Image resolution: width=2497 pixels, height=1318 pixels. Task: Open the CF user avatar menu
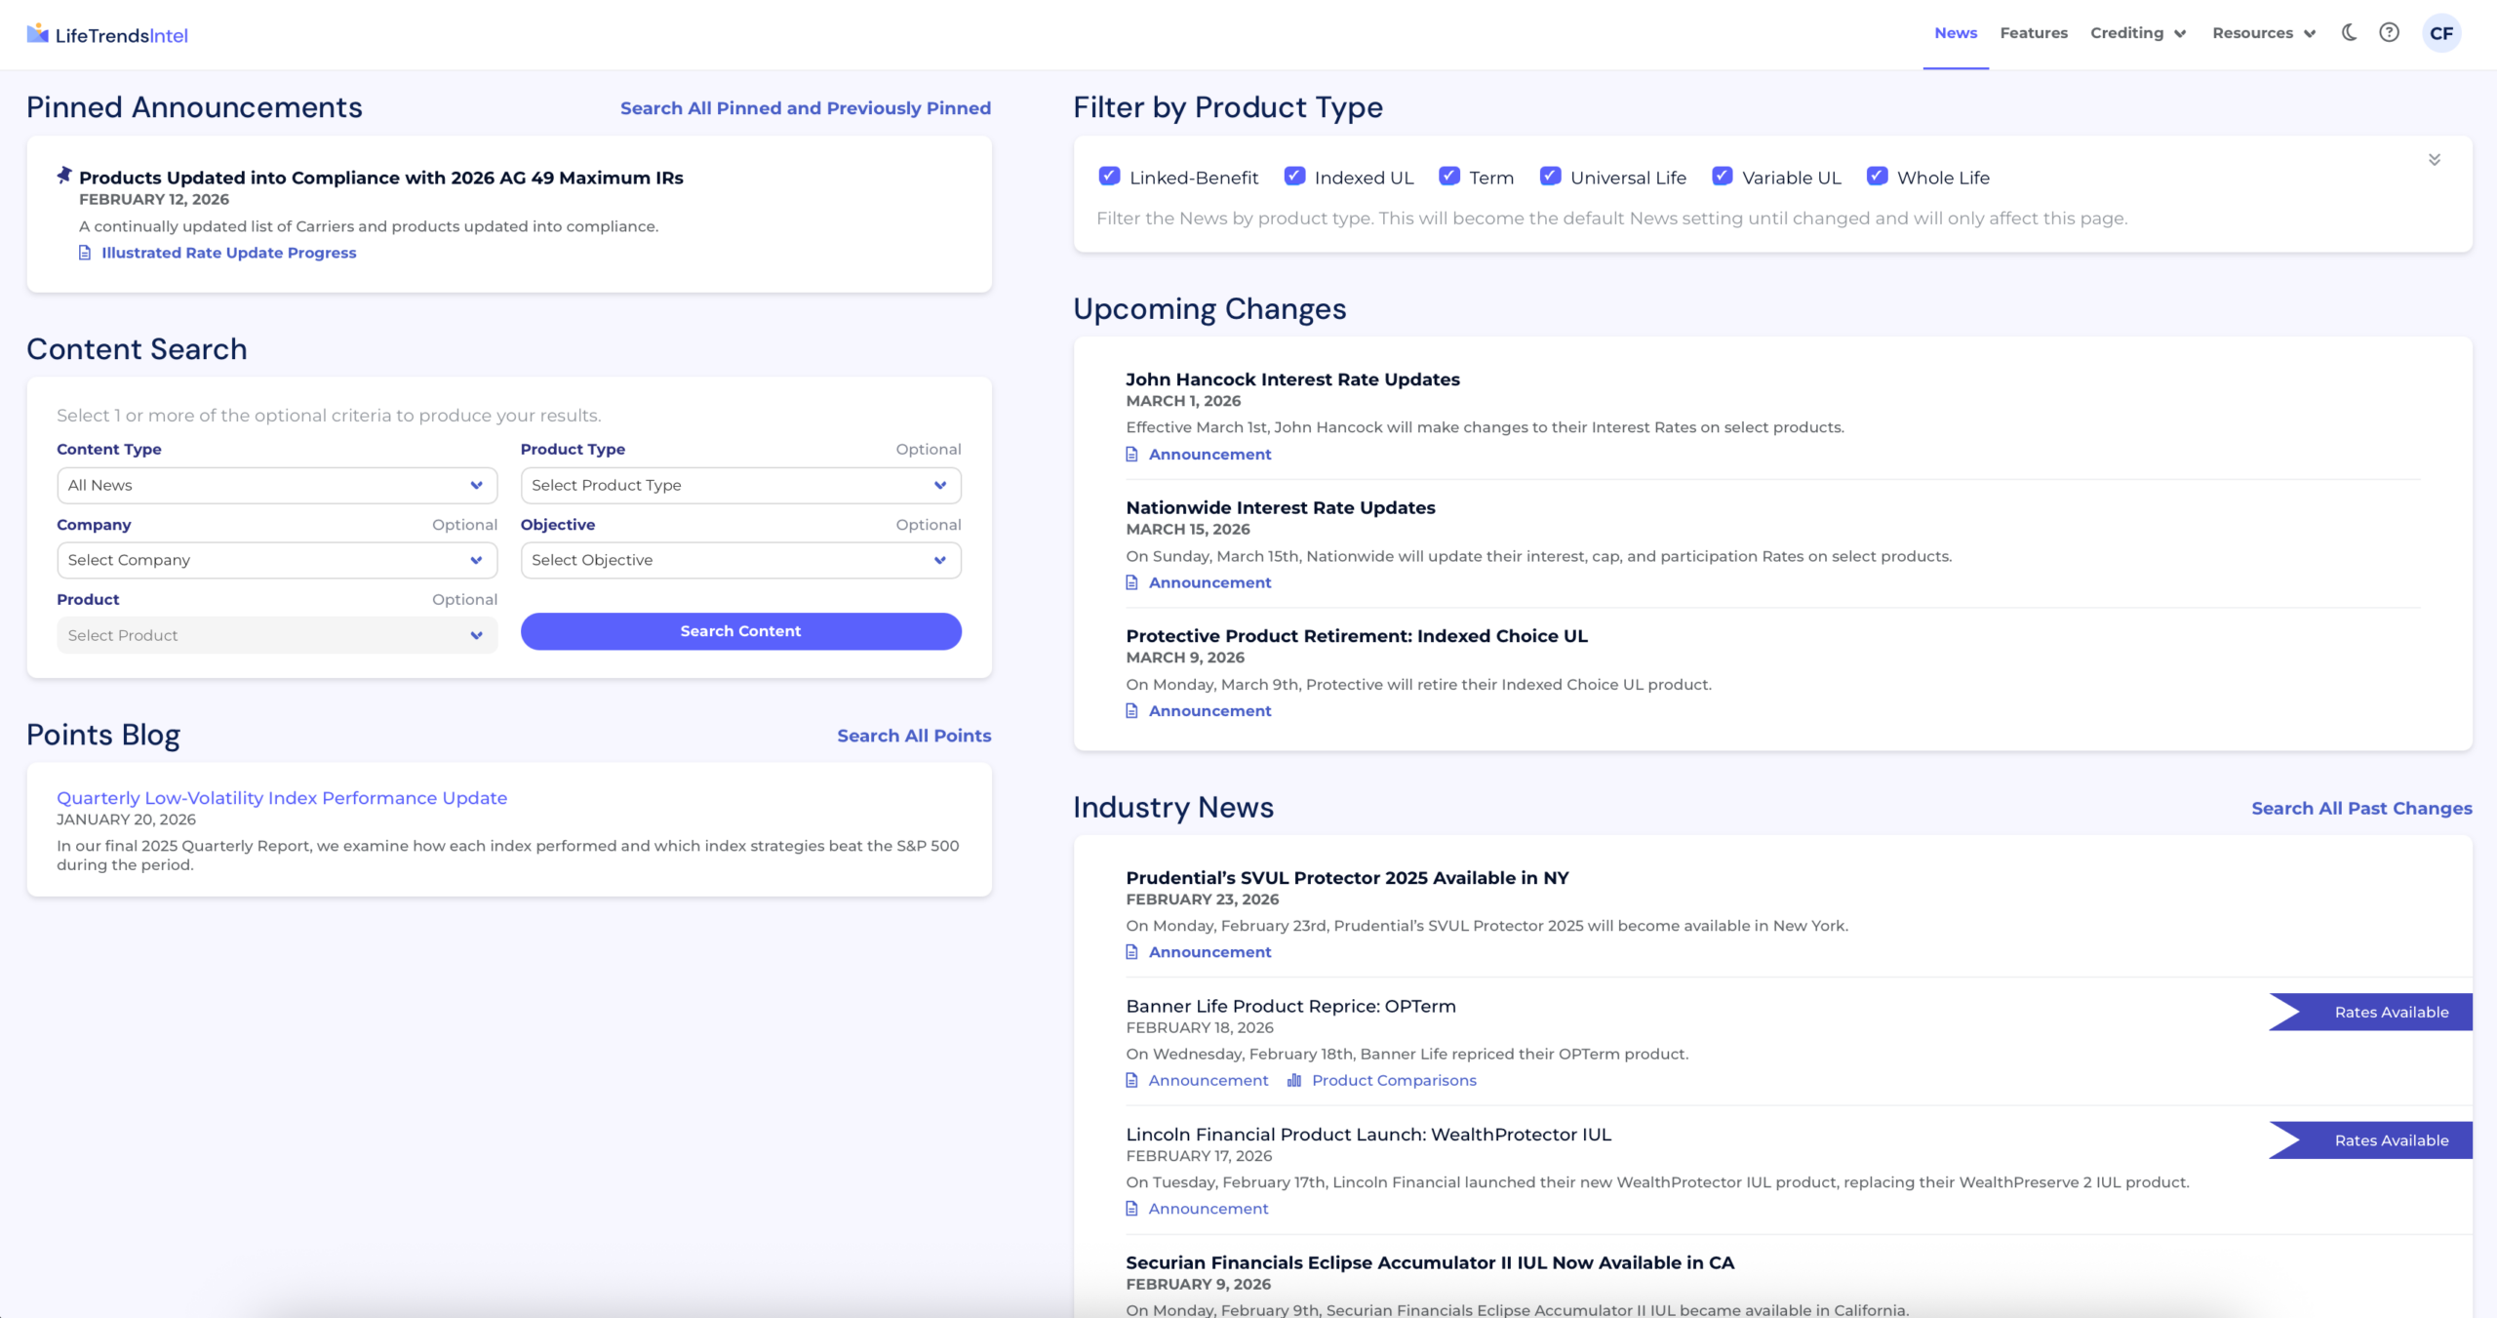pyautogui.click(x=2440, y=33)
